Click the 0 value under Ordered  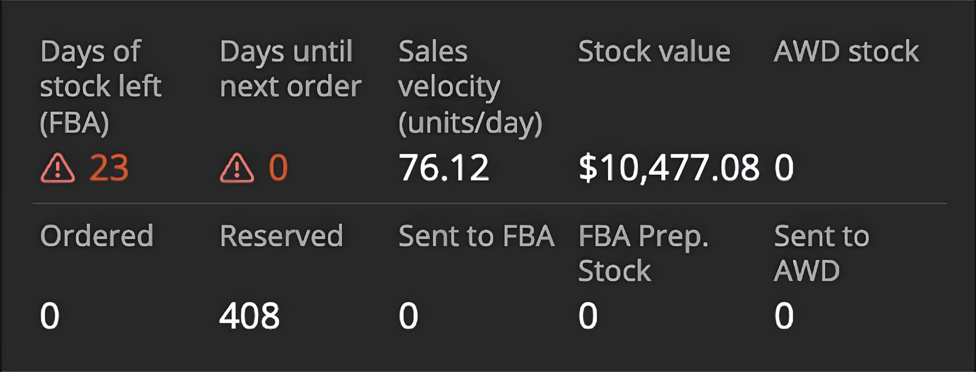(50, 317)
